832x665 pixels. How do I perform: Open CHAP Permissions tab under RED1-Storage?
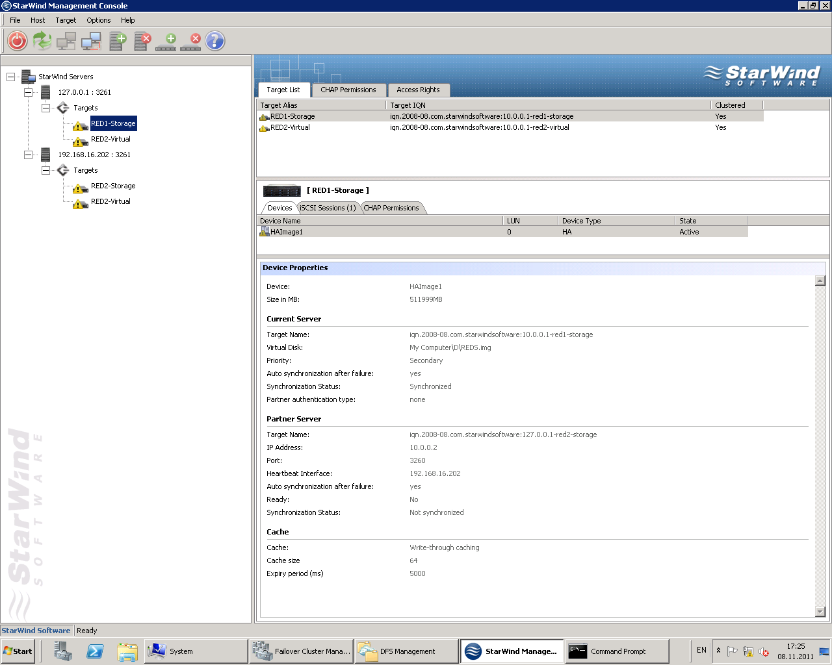click(x=391, y=208)
